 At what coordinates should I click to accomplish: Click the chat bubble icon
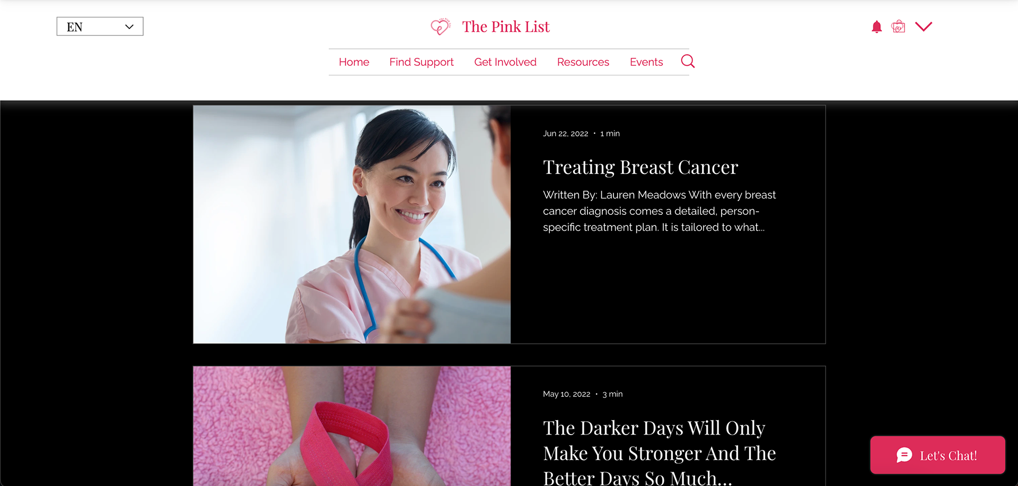(905, 455)
